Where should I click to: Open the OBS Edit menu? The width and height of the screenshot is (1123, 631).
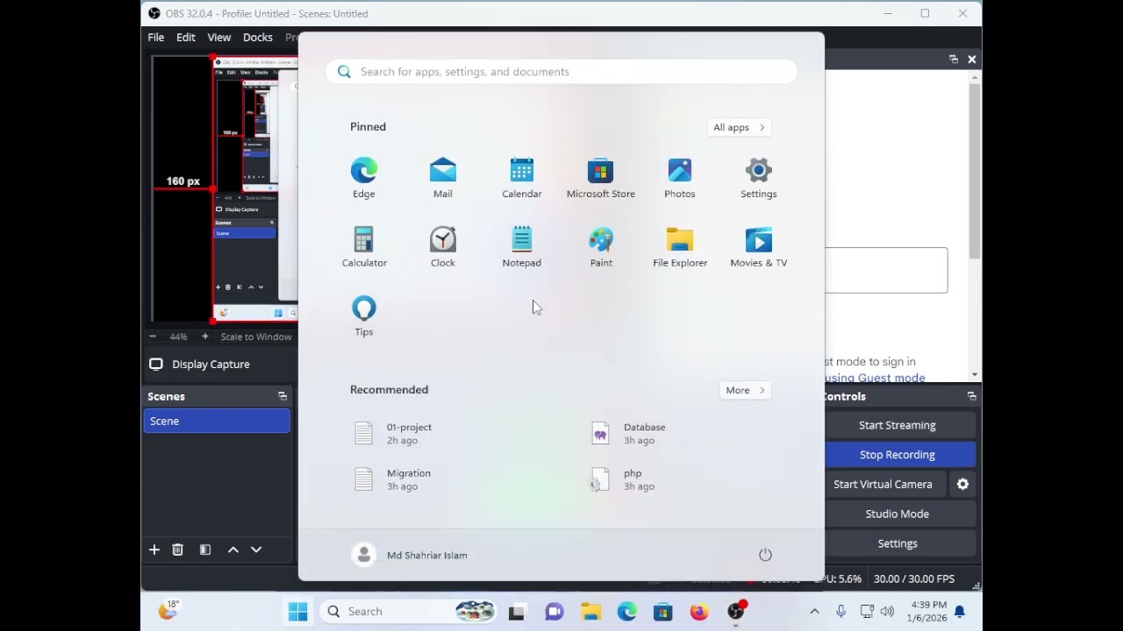[x=186, y=37]
